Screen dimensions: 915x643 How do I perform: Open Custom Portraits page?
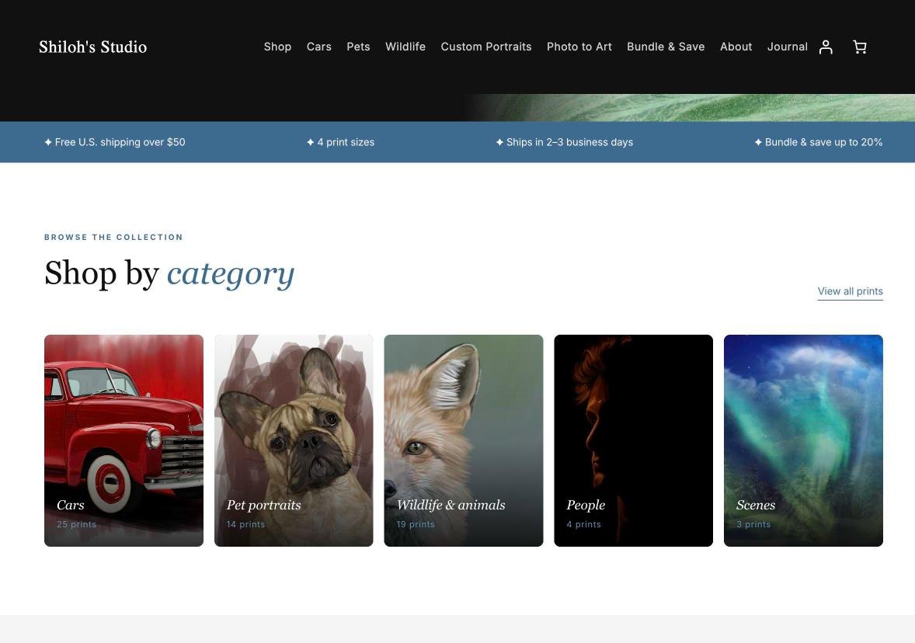point(486,47)
